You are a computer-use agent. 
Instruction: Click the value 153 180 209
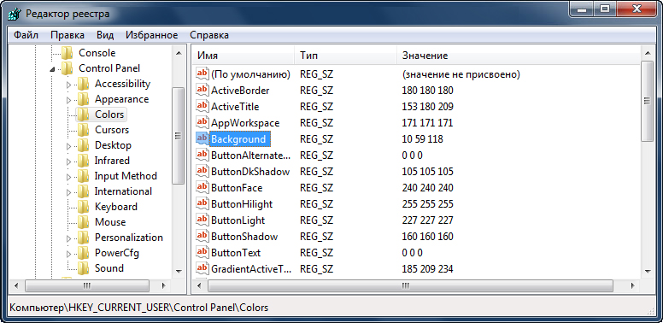pyautogui.click(x=427, y=106)
